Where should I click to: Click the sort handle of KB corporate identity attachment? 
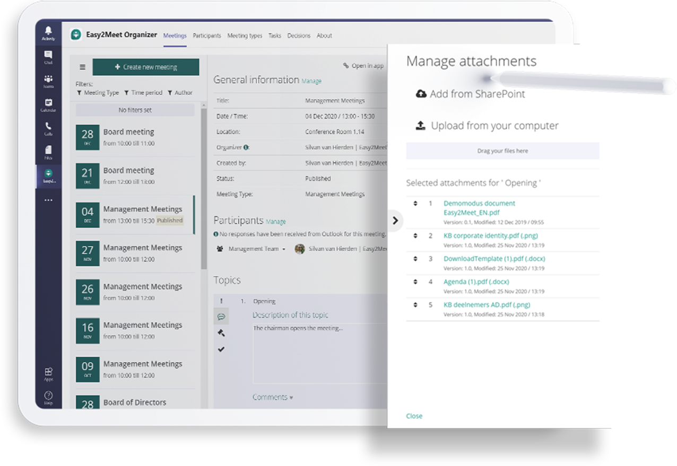415,235
